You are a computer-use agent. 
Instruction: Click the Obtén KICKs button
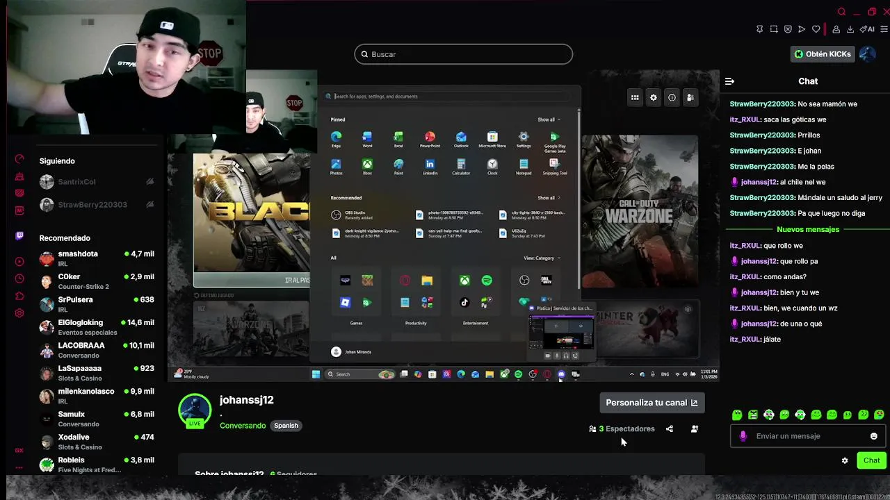[823, 53]
